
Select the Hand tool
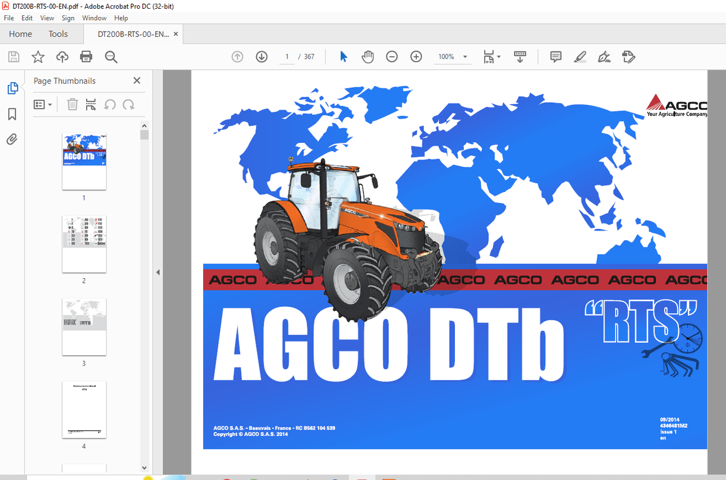368,56
